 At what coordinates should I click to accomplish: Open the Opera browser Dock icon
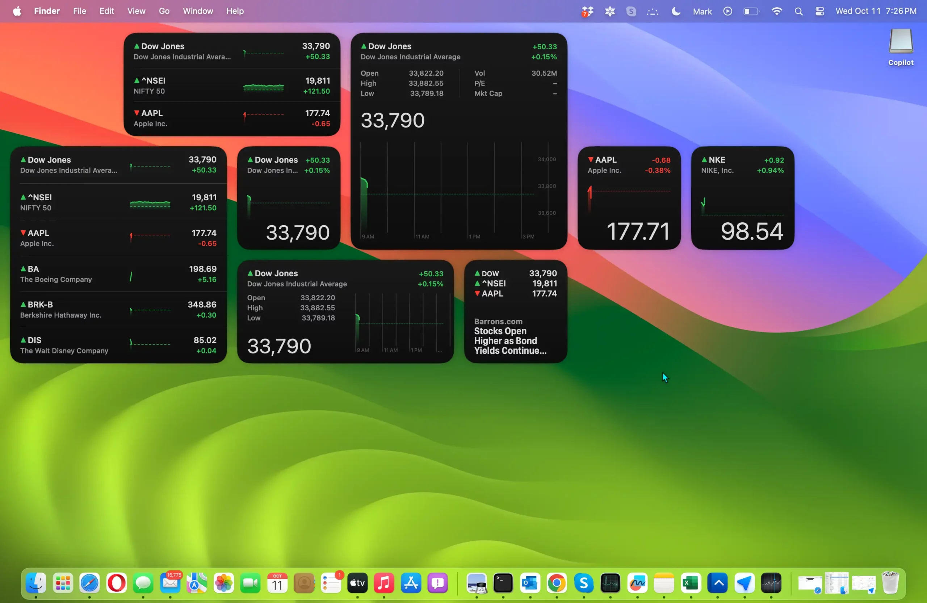coord(117,583)
